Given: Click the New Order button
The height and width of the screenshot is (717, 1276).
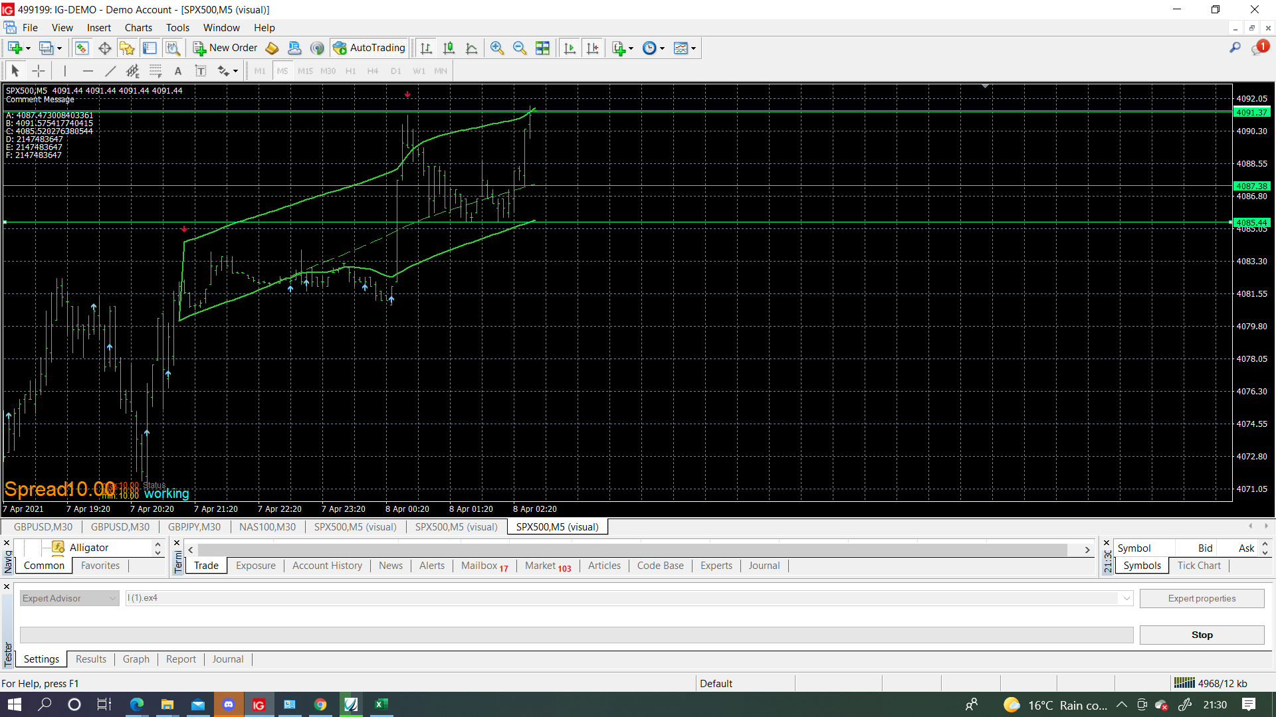Looking at the screenshot, I should 225,48.
